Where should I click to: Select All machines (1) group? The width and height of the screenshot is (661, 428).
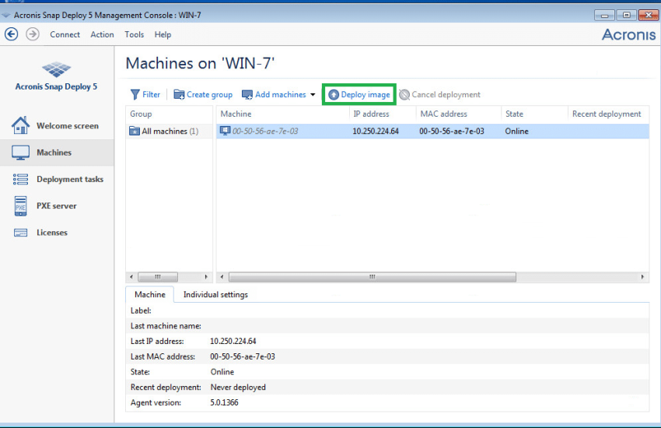click(x=170, y=132)
